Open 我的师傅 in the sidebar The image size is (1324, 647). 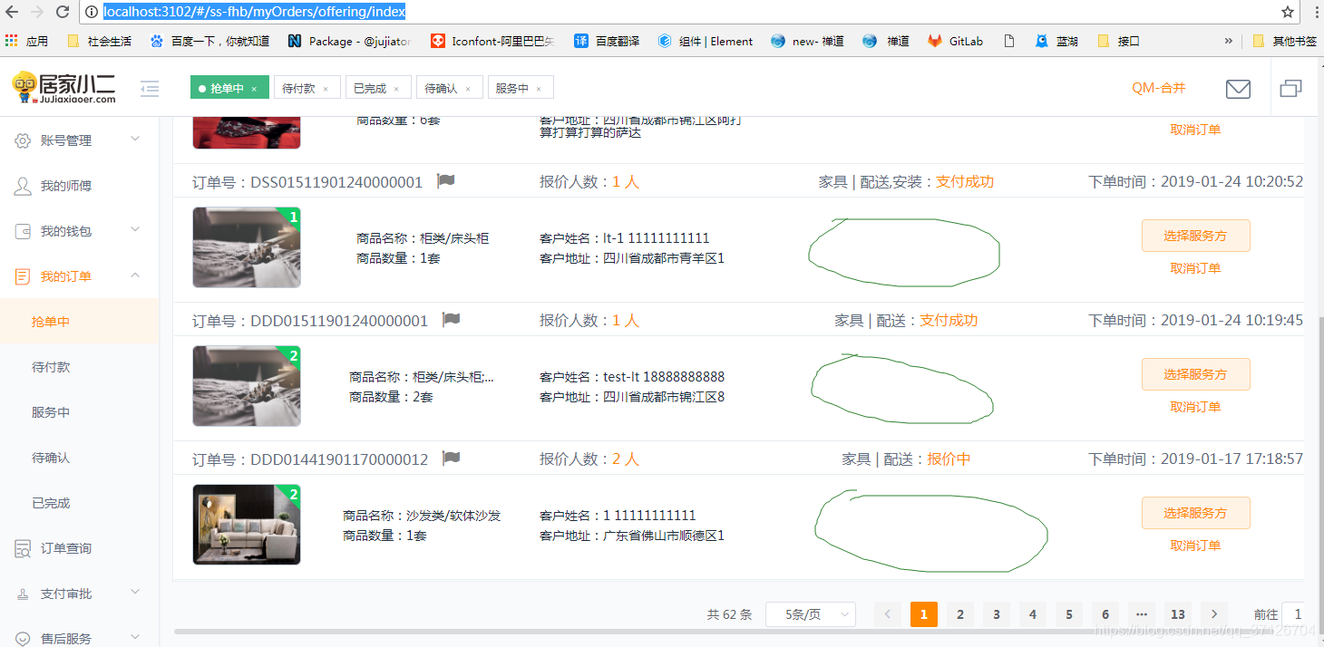tap(79, 186)
